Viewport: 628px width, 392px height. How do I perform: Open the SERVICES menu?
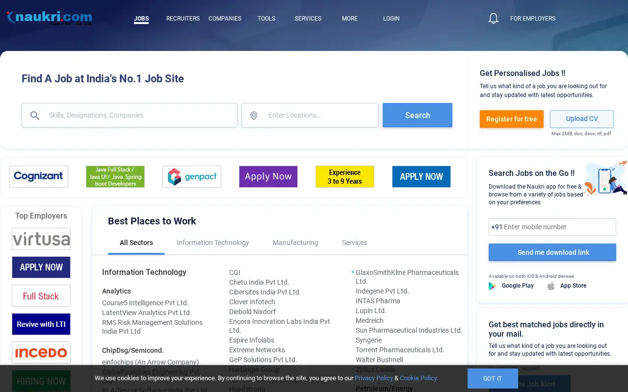pos(308,19)
